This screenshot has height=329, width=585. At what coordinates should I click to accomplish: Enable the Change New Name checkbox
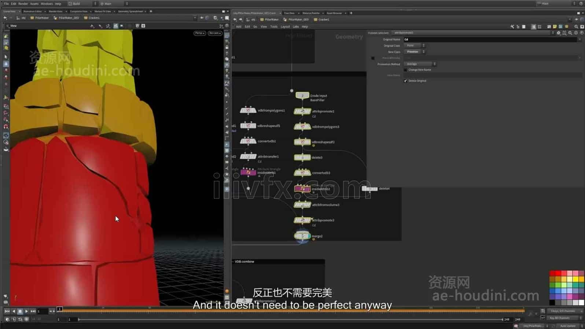(405, 70)
